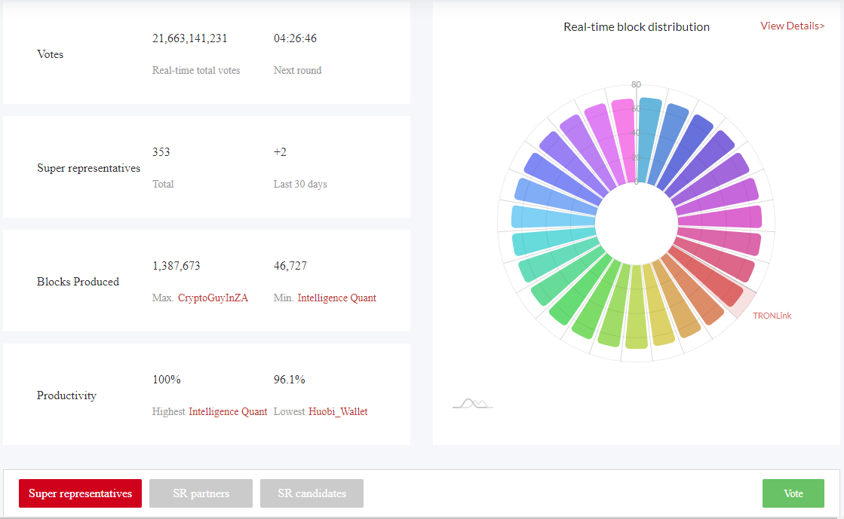The width and height of the screenshot is (844, 519).
Task: Open View Details link
Action: pyautogui.click(x=792, y=26)
